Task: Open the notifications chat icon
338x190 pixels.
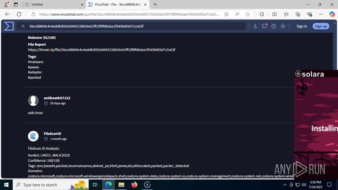Action: 264,26
